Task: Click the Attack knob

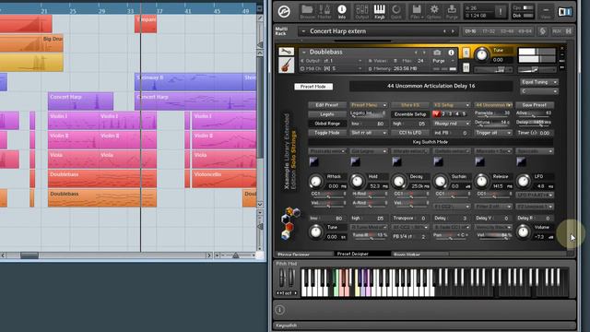Action: coord(315,182)
